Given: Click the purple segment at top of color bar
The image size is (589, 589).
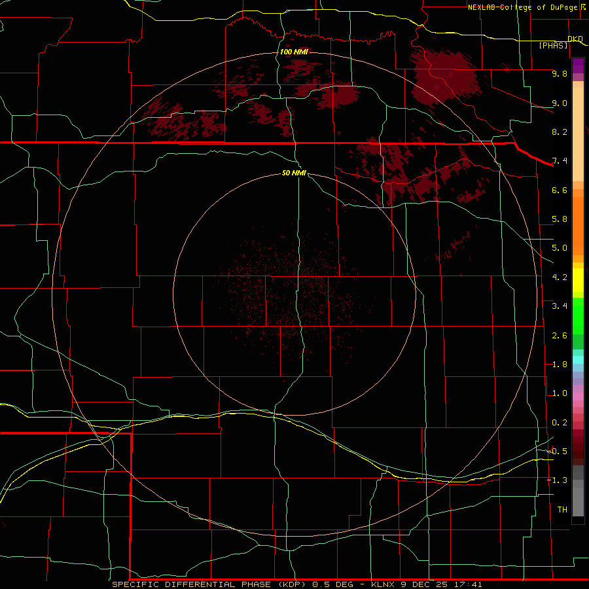Looking at the screenshot, I should (x=578, y=65).
